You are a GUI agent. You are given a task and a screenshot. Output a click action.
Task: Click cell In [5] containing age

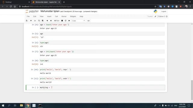pyautogui.click(x=102, y=34)
